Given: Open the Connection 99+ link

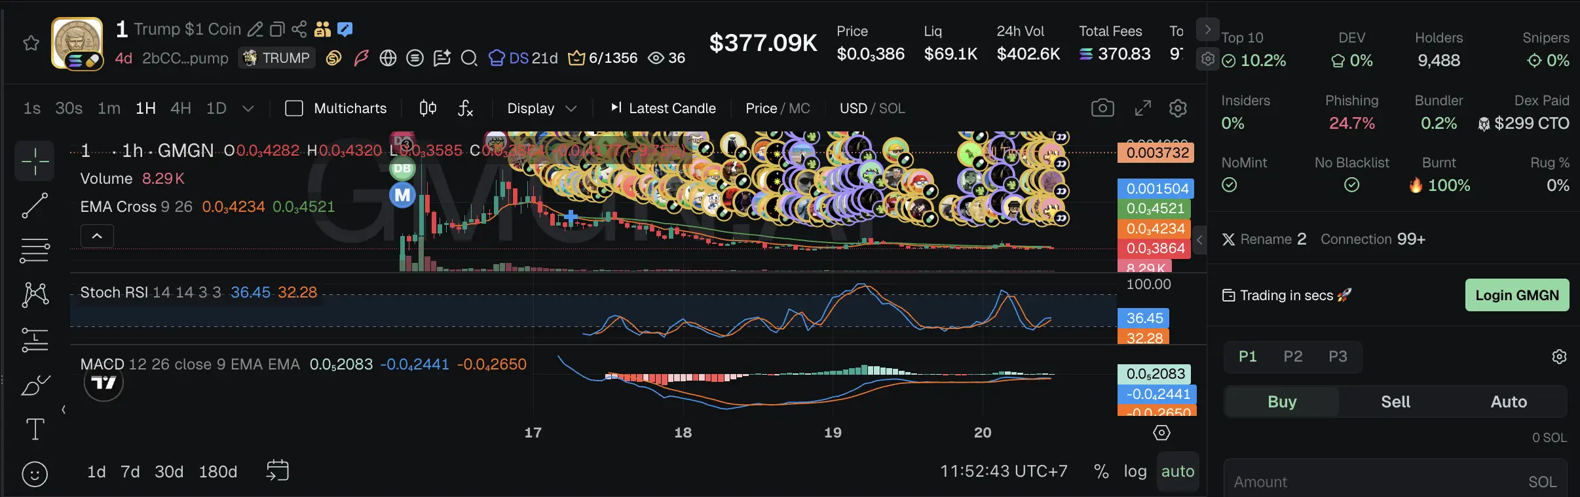Looking at the screenshot, I should tap(1372, 239).
